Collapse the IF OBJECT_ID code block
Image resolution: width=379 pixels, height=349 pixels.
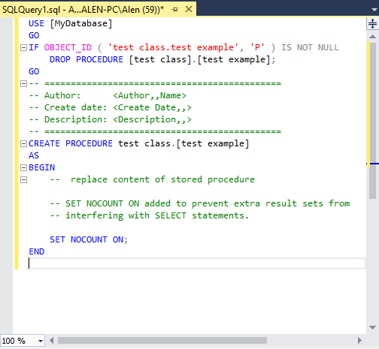[x=23, y=47]
